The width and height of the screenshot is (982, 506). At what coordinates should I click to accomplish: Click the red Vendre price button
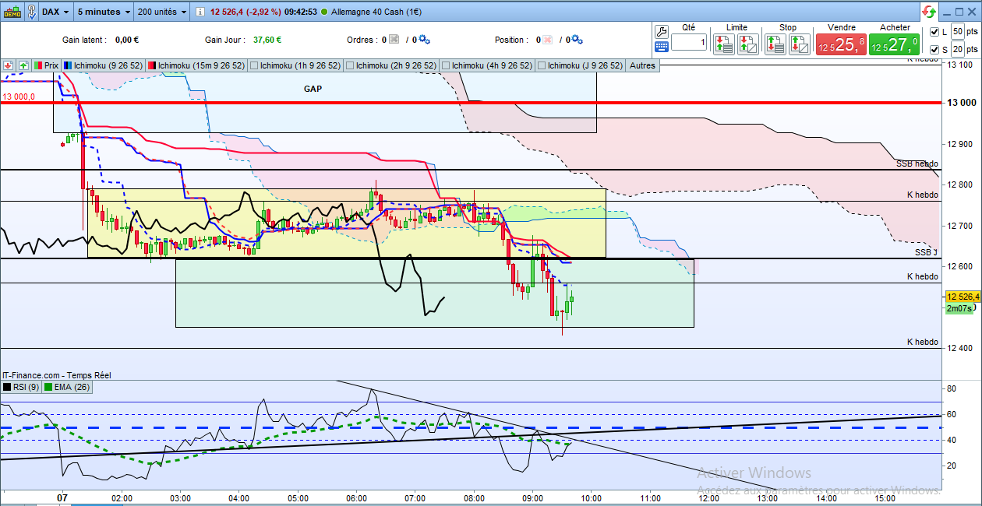(841, 44)
